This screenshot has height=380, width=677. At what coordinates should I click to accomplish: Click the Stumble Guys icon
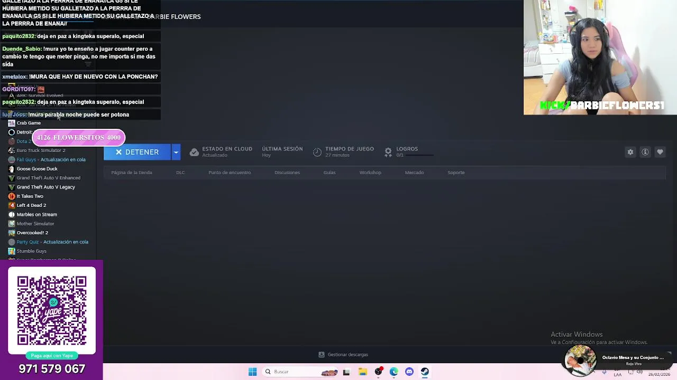click(12, 251)
